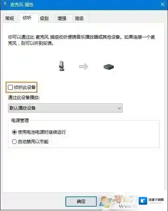The width and height of the screenshot is (168, 211).
Task: Click the microphone device image
Action: (62, 66)
